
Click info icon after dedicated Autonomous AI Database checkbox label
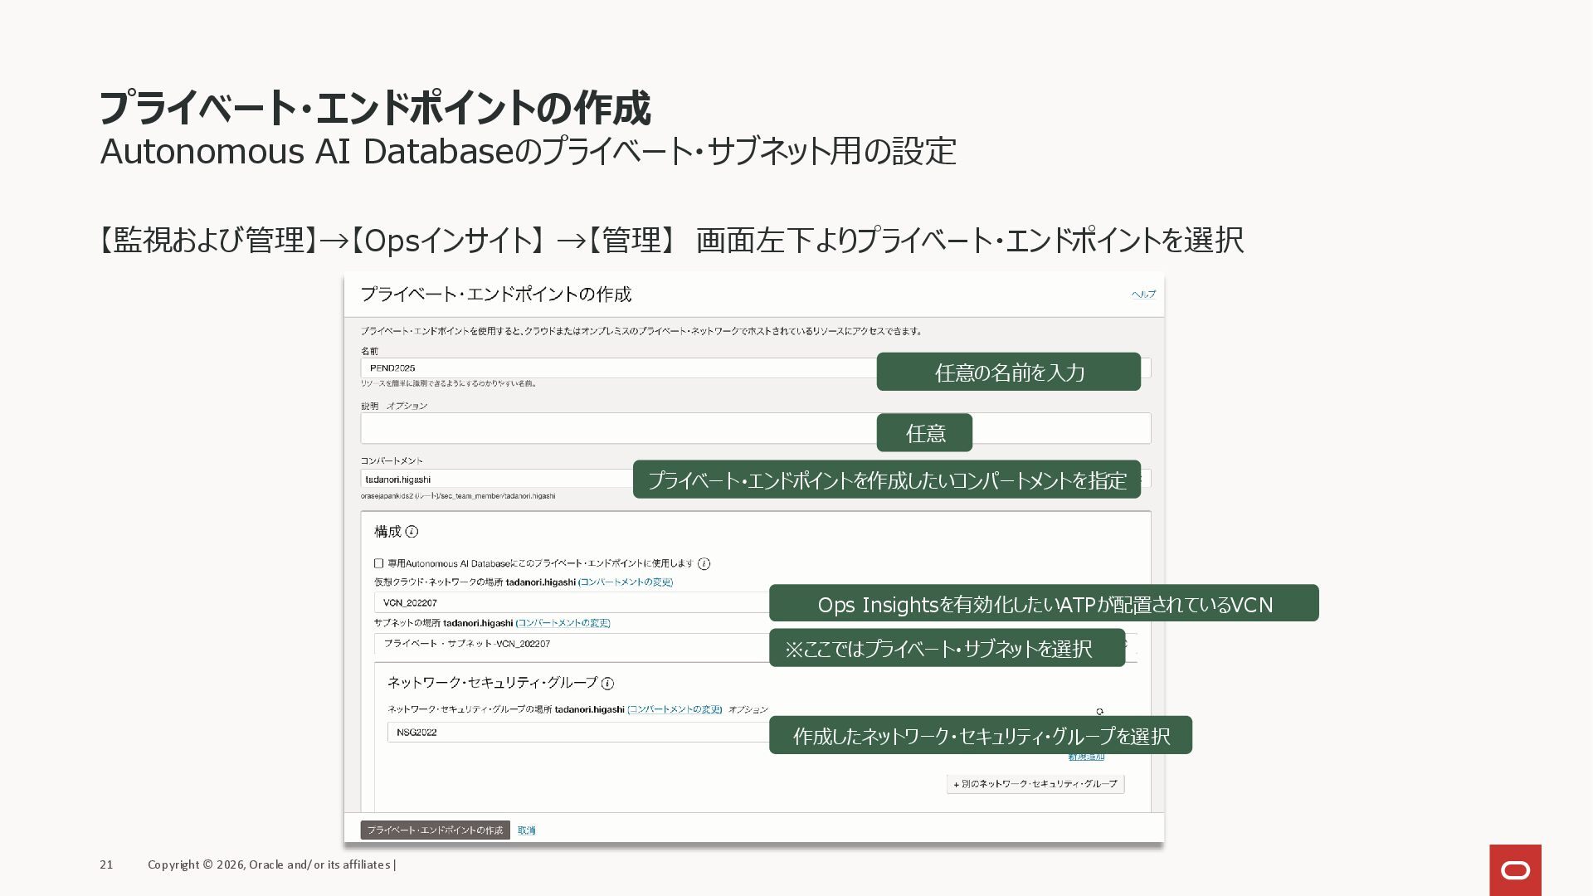(x=704, y=564)
